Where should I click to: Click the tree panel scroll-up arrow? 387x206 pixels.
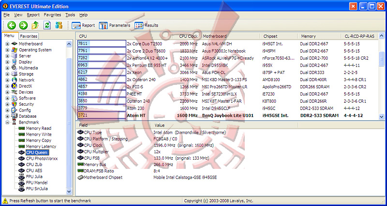click(69, 44)
